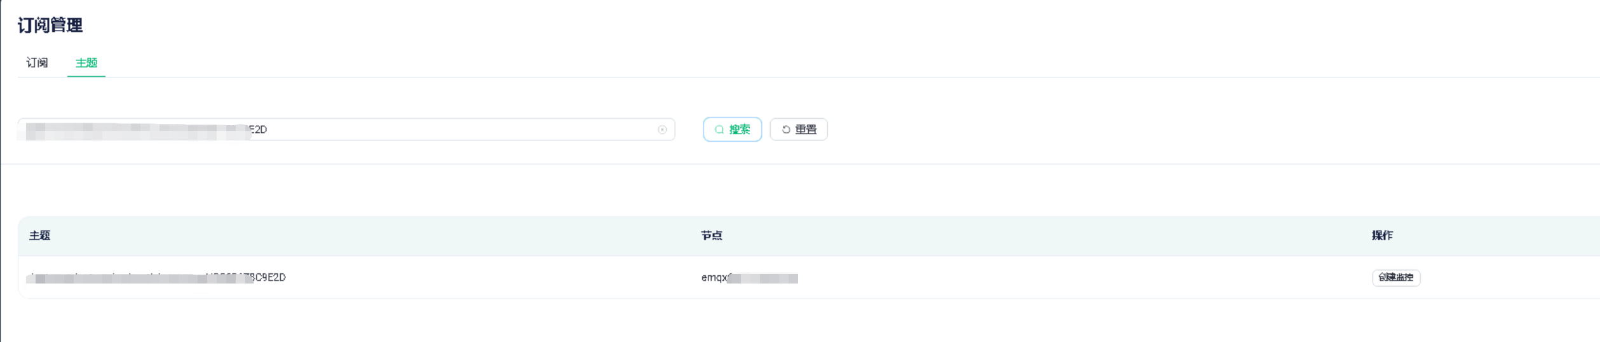Click the magnifier icon inside the 搜索 button

(719, 130)
